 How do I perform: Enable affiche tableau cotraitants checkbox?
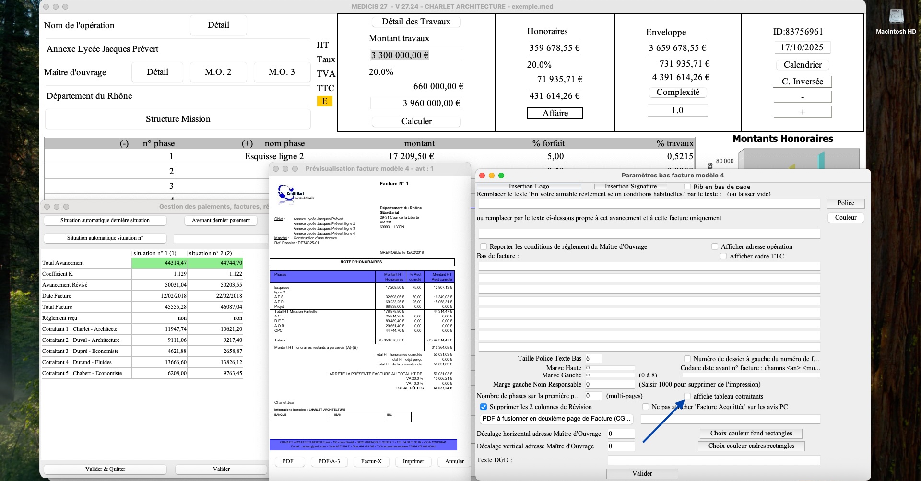tap(687, 396)
